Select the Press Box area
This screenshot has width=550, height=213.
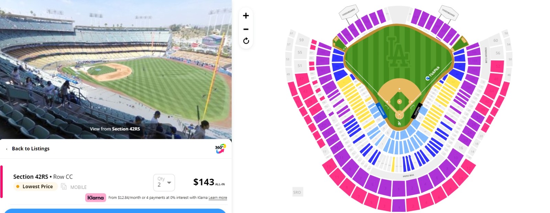click(x=408, y=176)
